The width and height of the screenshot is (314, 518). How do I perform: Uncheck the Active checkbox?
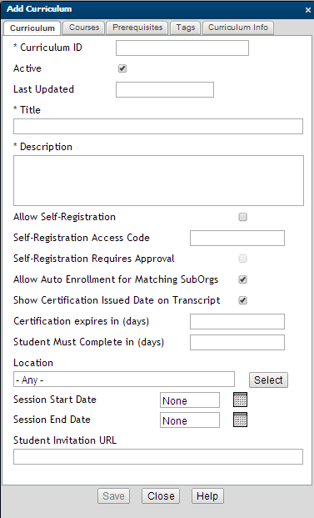122,68
